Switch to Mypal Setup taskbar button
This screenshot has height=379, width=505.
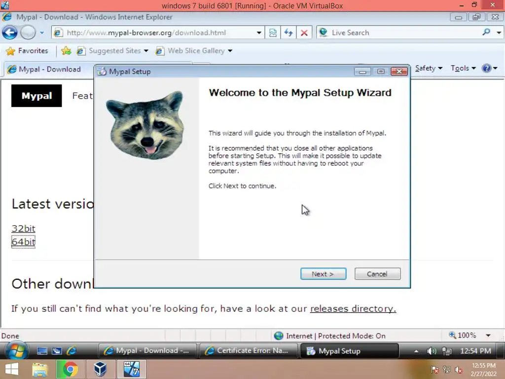[349, 351]
